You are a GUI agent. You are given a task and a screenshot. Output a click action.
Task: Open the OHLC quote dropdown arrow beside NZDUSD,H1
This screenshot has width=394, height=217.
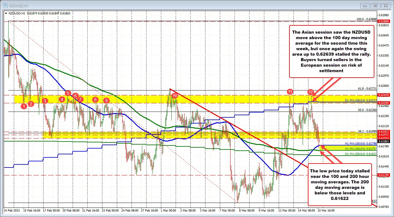[6, 13]
